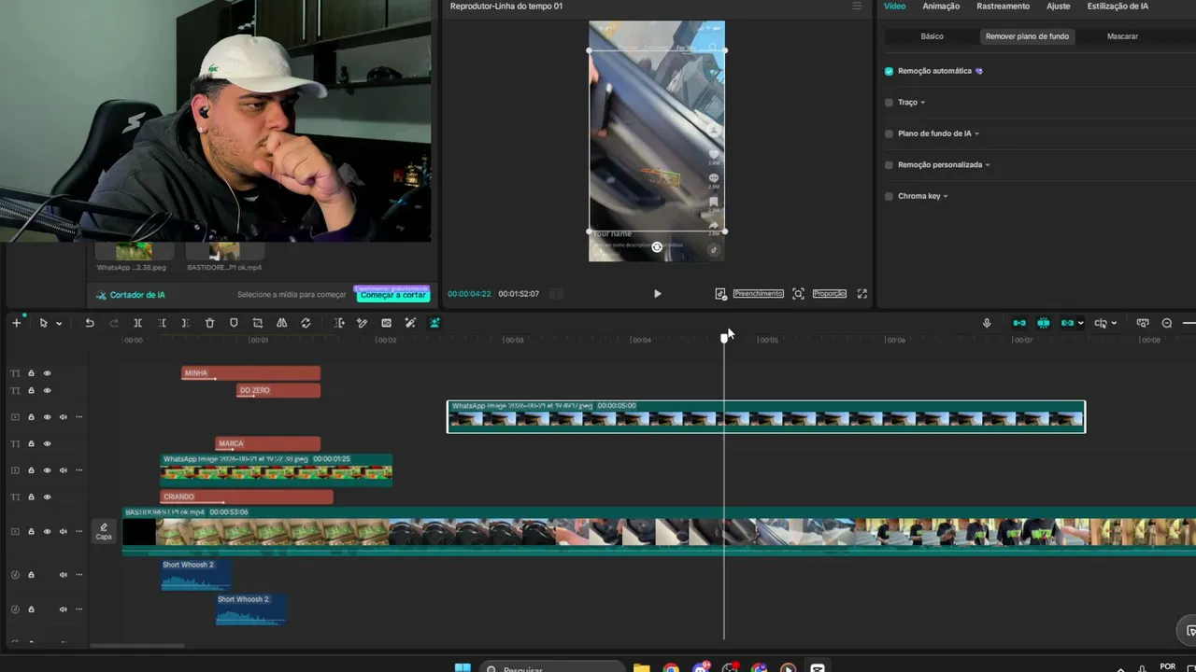This screenshot has width=1196, height=672.
Task: Select the Mascarar sub-tab
Action: pyautogui.click(x=1122, y=36)
